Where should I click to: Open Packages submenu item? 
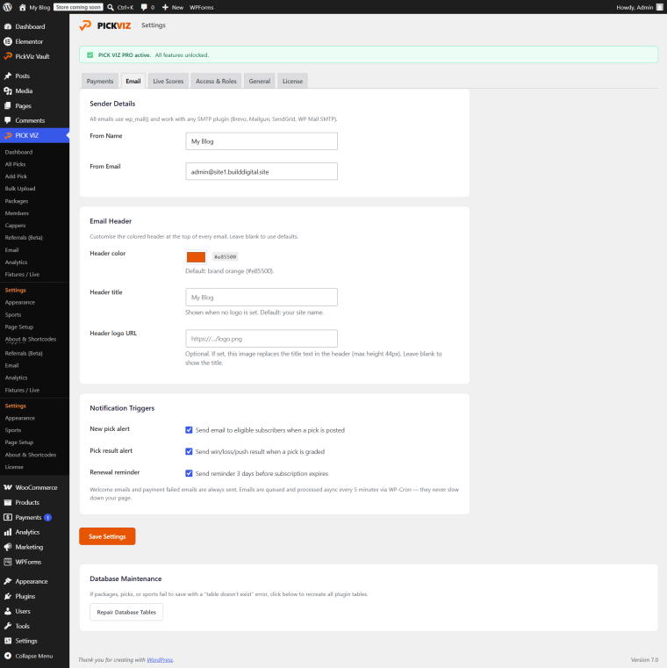pos(17,201)
